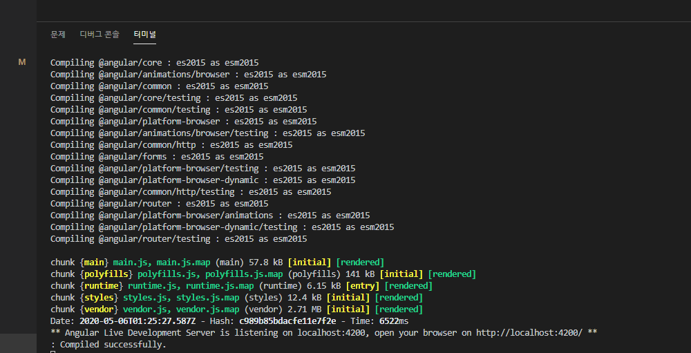Open the http://localhost:4200/ link
Viewport: 691px width, 353px height.
click(x=529, y=333)
